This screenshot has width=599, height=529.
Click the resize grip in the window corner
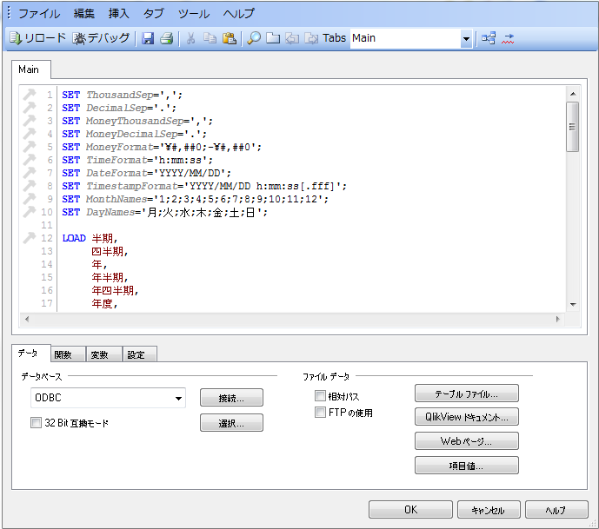pyautogui.click(x=593, y=523)
